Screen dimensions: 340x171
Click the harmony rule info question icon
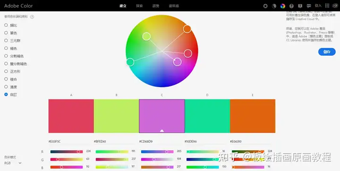coord(32,16)
